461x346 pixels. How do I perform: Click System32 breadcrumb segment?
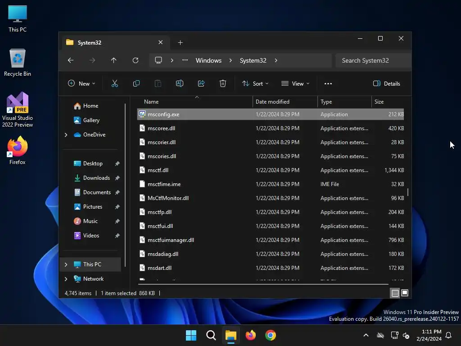pos(253,60)
